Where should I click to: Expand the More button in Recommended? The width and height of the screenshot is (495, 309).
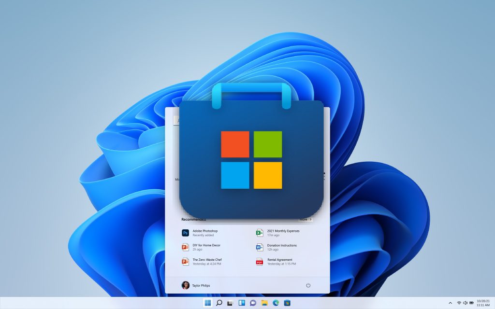pyautogui.click(x=306, y=220)
